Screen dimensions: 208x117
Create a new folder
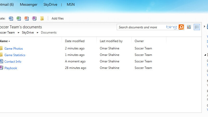coord(42,18)
